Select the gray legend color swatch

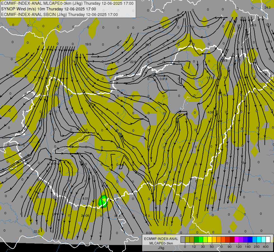pos(183,239)
